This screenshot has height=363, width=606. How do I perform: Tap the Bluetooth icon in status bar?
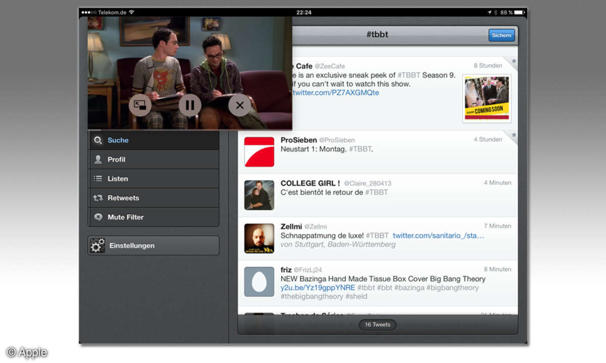pos(496,12)
